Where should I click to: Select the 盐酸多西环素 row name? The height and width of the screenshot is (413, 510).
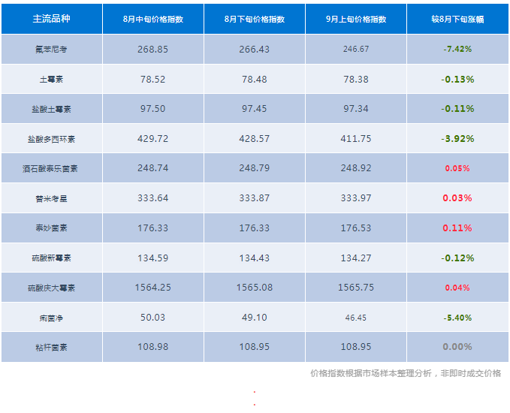pyautogui.click(x=51, y=139)
